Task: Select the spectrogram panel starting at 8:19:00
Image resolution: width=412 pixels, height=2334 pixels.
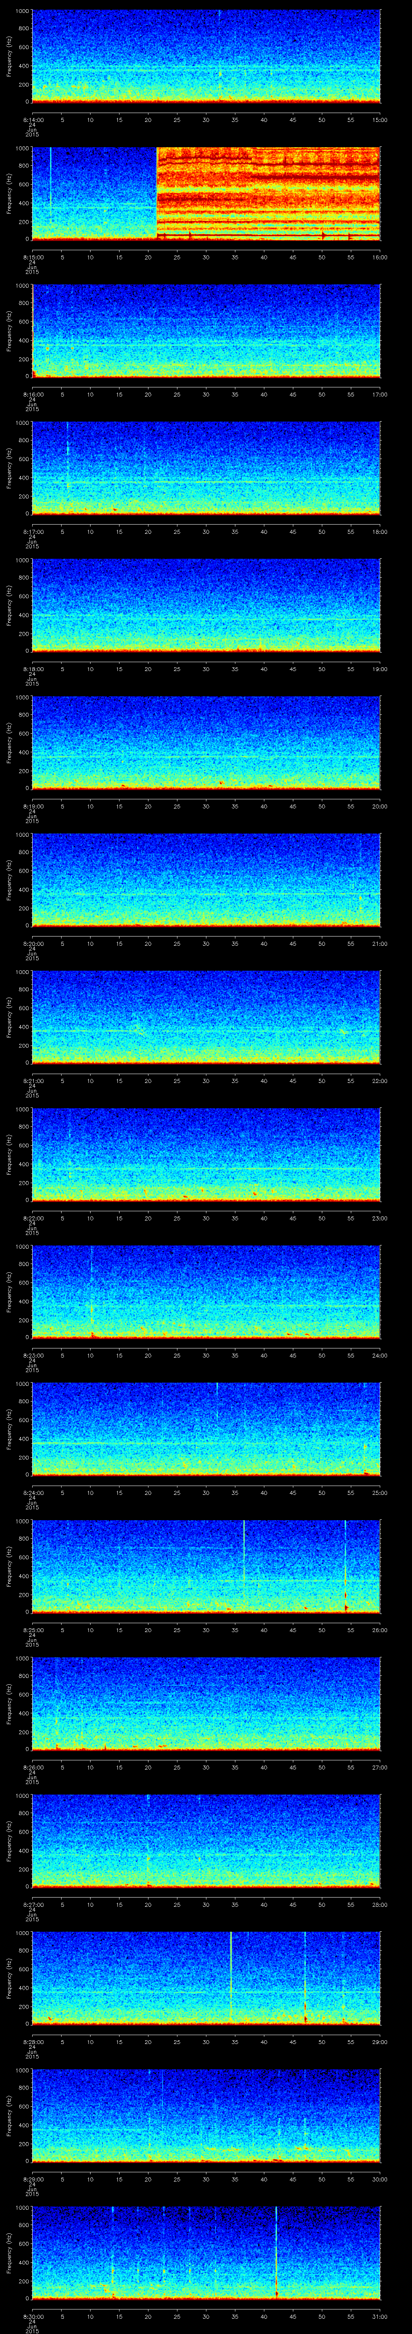Action: pos(206,743)
